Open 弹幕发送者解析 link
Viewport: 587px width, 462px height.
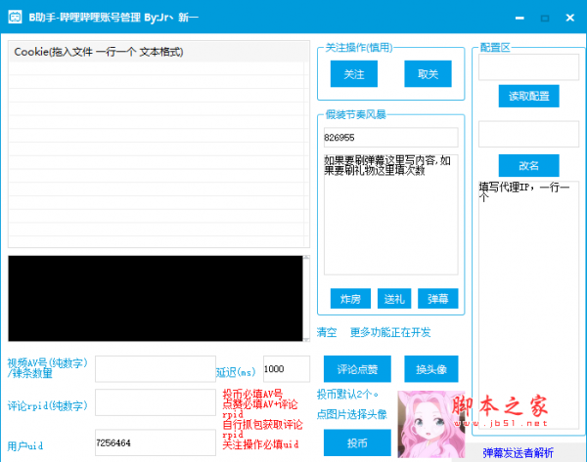pyautogui.click(x=518, y=453)
